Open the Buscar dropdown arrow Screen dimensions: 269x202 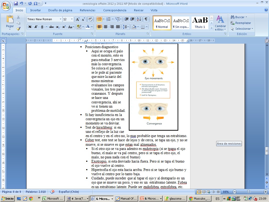(246, 17)
